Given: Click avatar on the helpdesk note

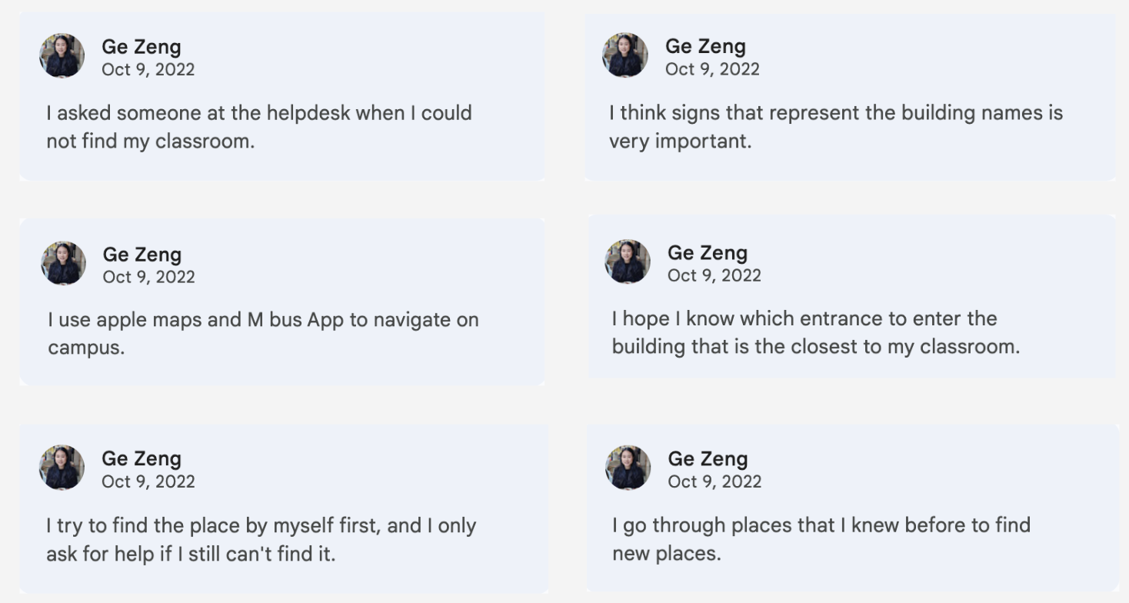Looking at the screenshot, I should pyautogui.click(x=62, y=55).
